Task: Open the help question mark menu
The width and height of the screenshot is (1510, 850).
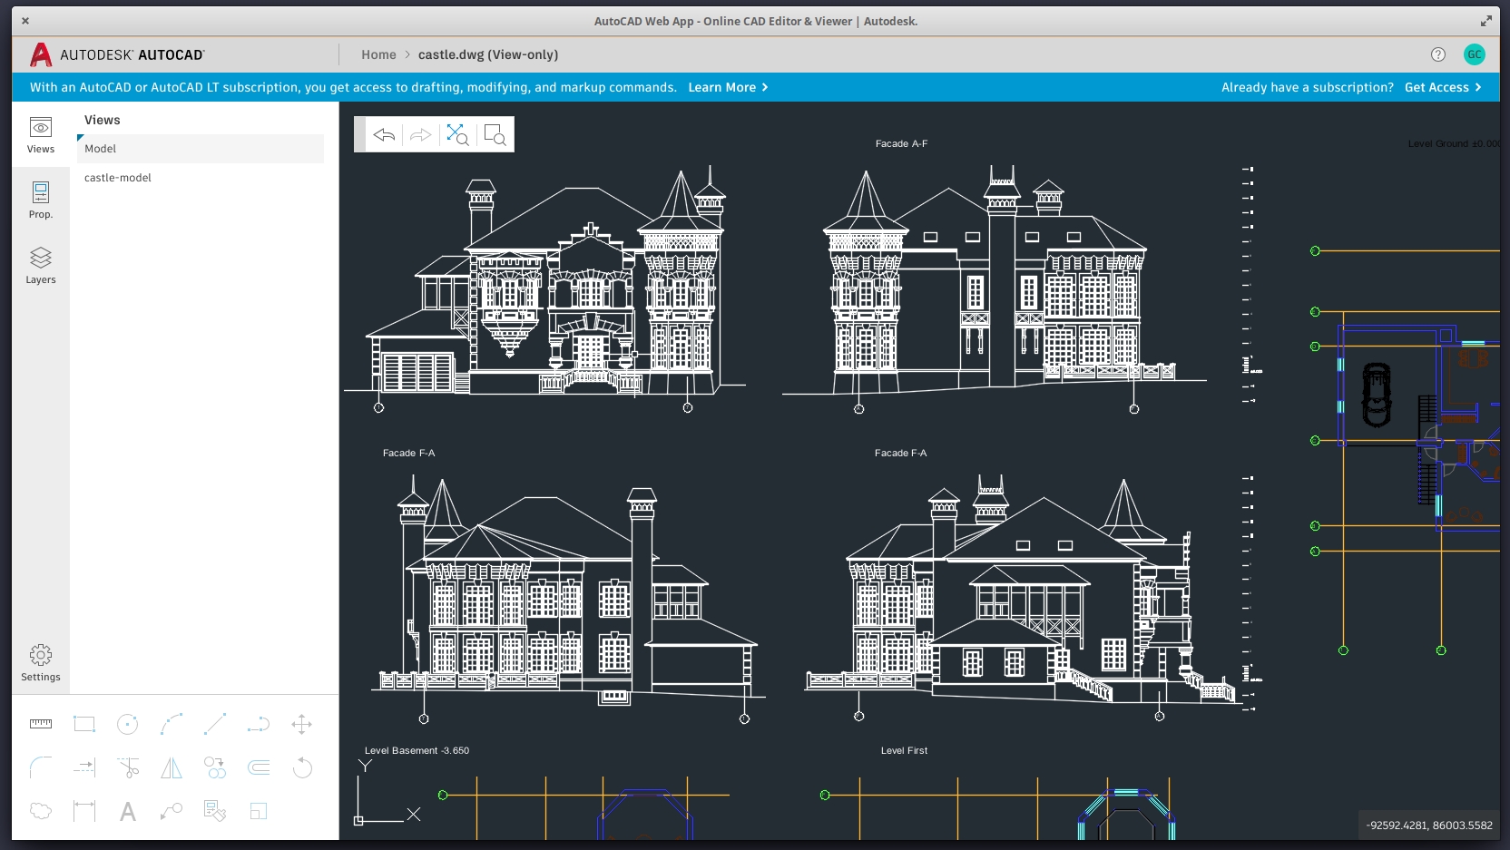Action: 1437,54
